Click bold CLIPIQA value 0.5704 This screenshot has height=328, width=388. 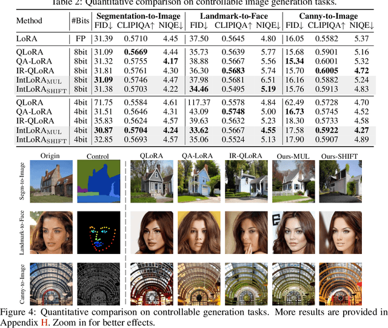pos(136,130)
